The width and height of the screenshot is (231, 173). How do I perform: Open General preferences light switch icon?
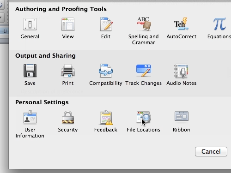pyautogui.click(x=30, y=24)
